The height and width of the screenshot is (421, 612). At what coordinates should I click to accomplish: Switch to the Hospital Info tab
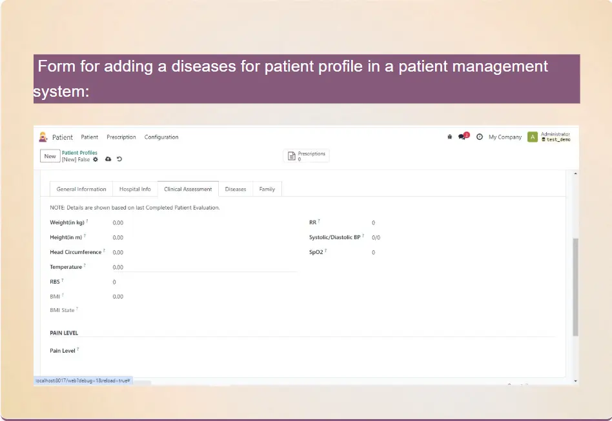(x=135, y=189)
